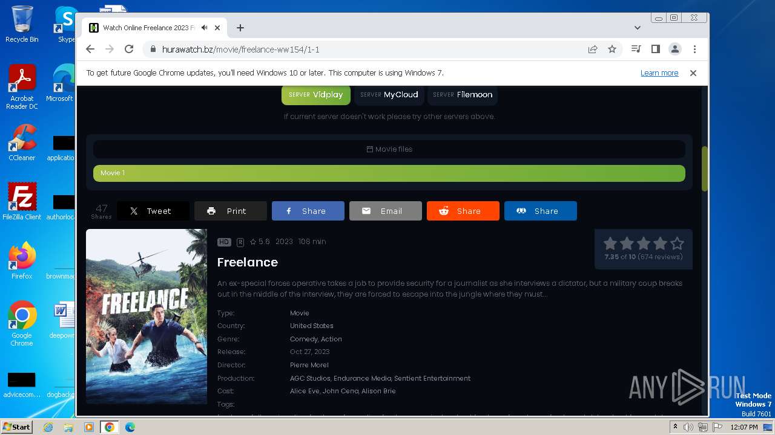Open Firefox desktop icon
775x435 pixels.
22,260
